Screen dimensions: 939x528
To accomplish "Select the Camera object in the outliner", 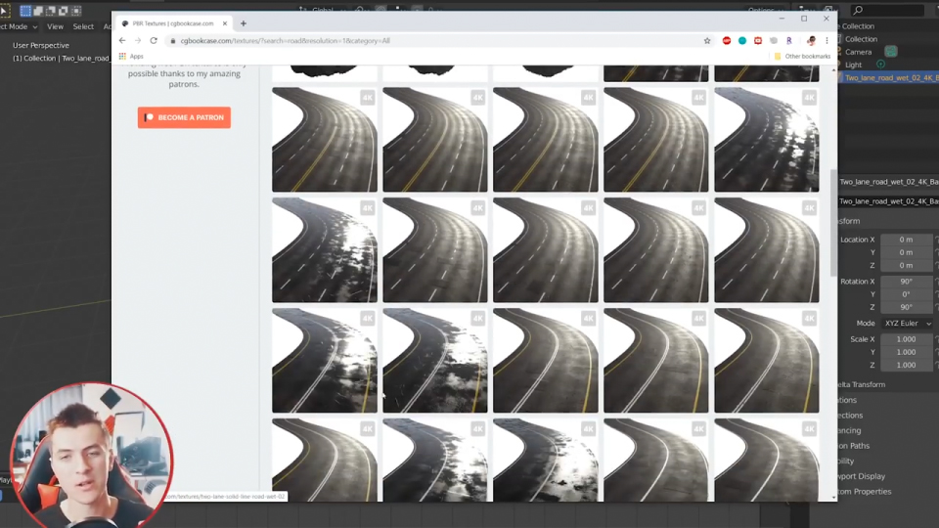I will coord(858,52).
